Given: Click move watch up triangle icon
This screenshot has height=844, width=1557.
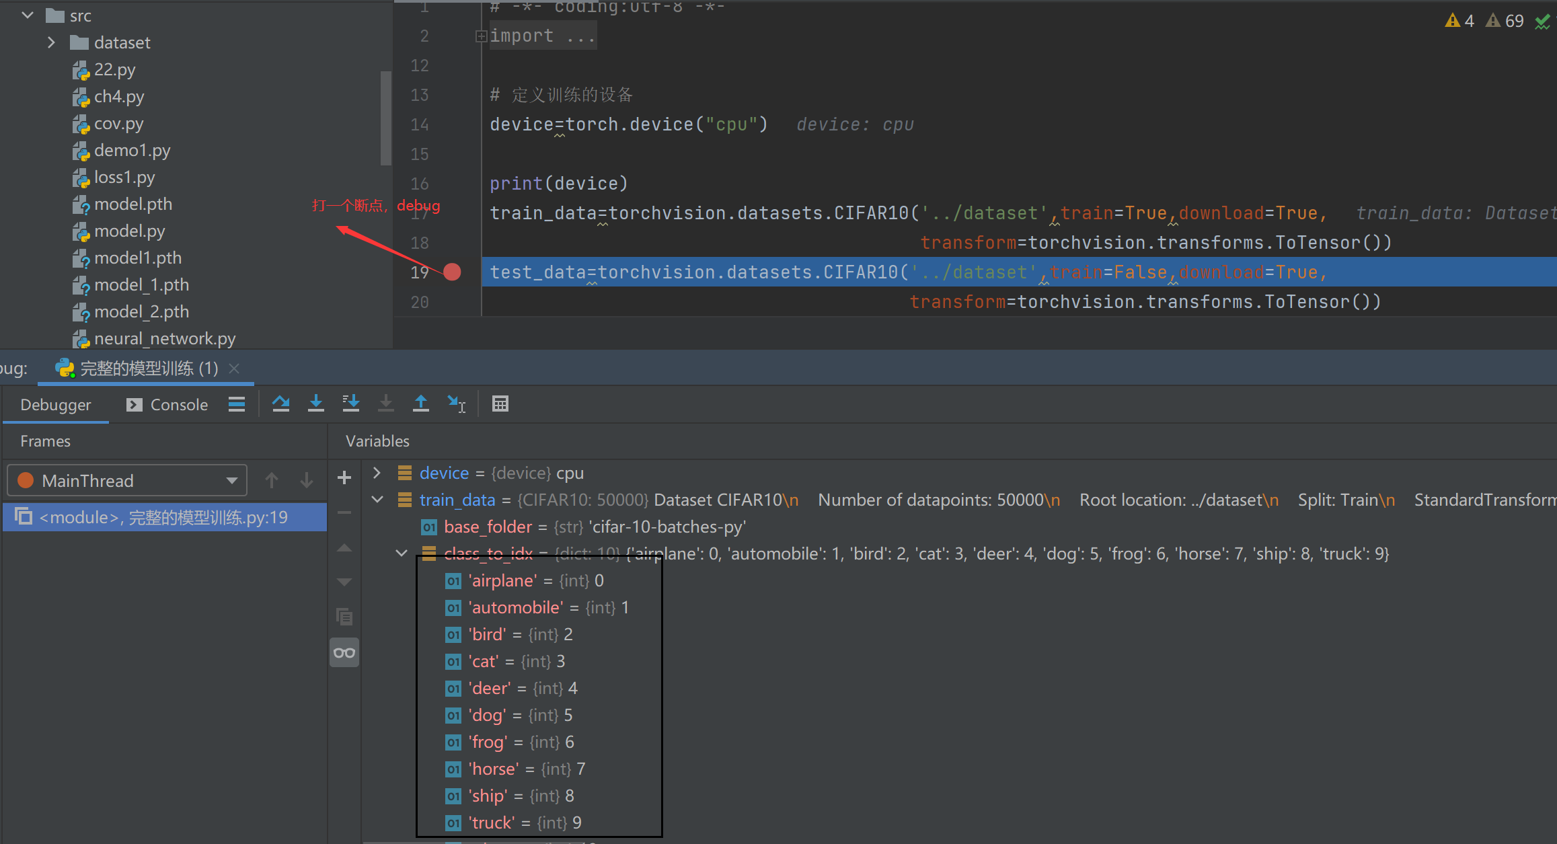Looking at the screenshot, I should [x=344, y=547].
